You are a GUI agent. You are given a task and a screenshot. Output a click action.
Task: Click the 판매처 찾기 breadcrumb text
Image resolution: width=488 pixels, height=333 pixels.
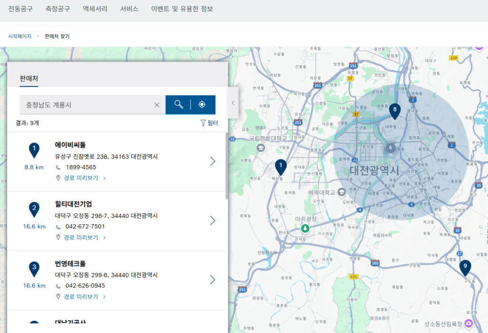[x=57, y=36]
